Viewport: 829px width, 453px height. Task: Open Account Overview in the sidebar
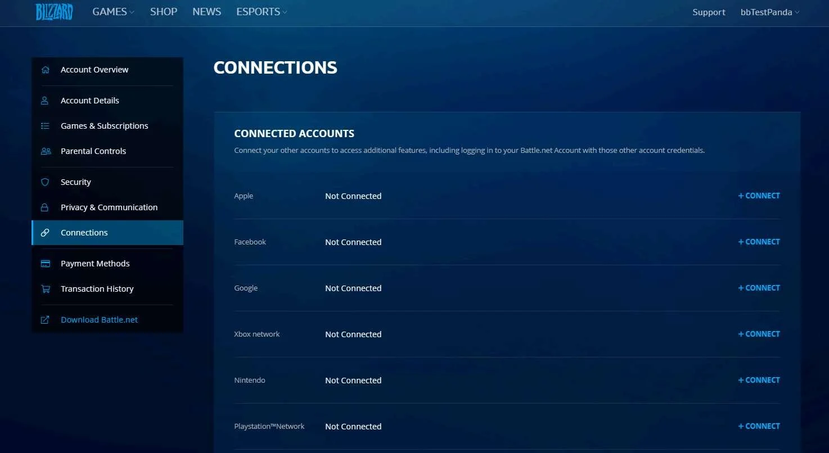107,70
